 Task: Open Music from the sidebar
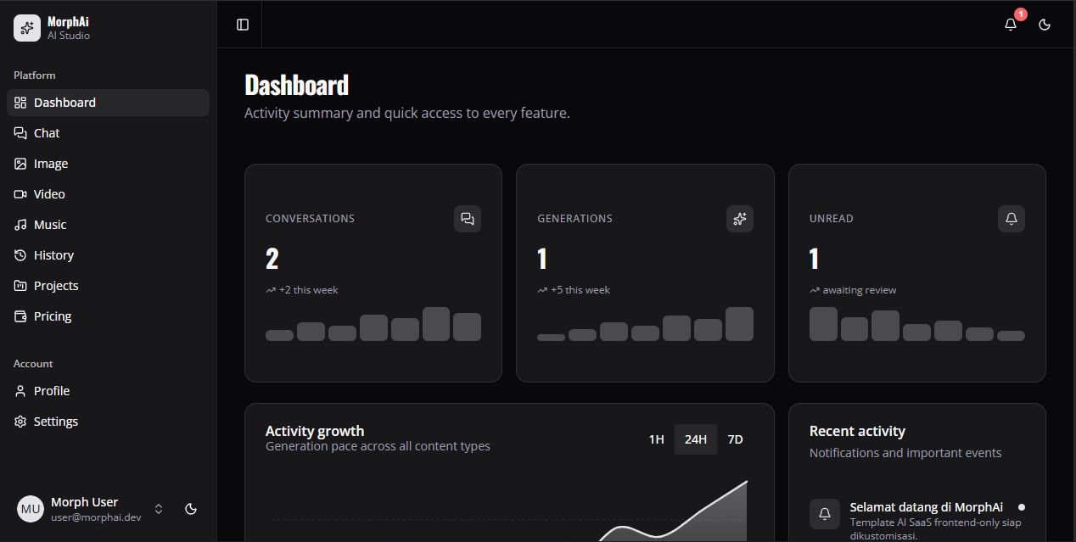tap(108, 225)
